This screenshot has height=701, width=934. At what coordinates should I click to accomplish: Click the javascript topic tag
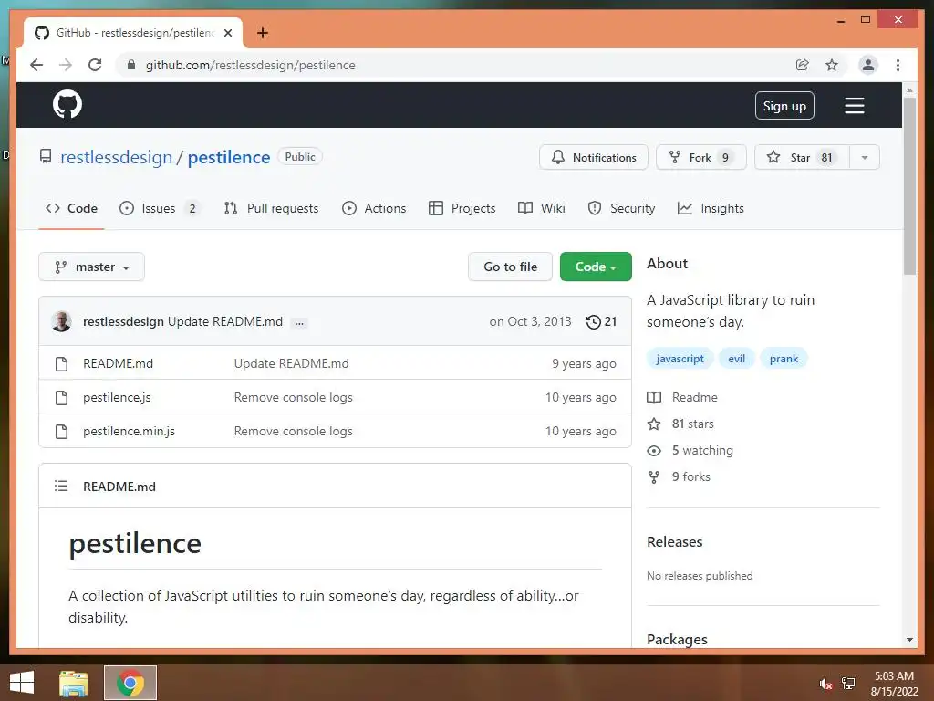(680, 358)
